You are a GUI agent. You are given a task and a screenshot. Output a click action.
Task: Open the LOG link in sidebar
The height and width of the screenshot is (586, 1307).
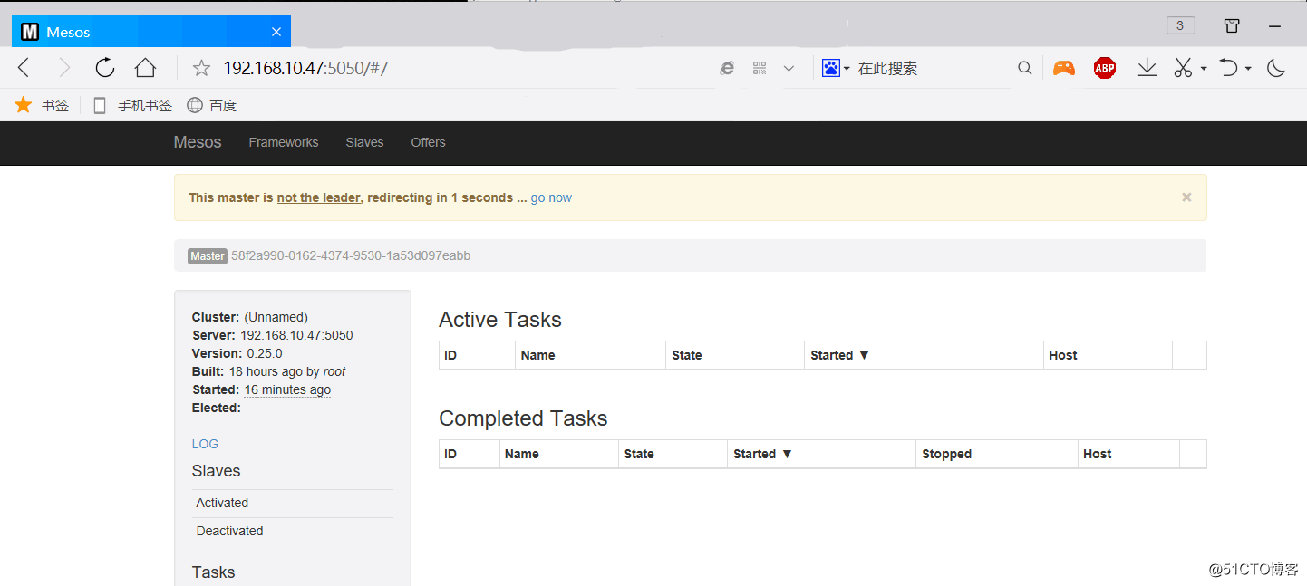(205, 444)
